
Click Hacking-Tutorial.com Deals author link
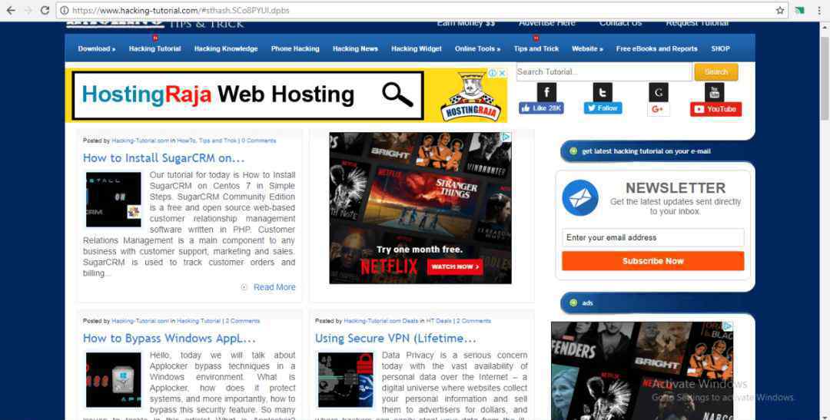380,321
